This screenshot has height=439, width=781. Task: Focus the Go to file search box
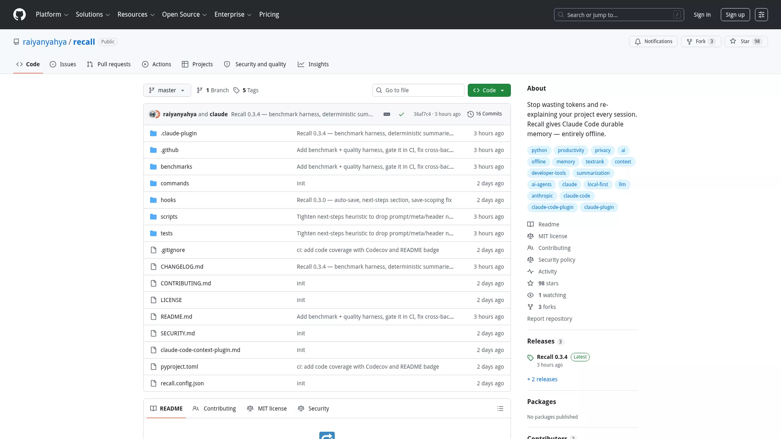[x=418, y=90]
